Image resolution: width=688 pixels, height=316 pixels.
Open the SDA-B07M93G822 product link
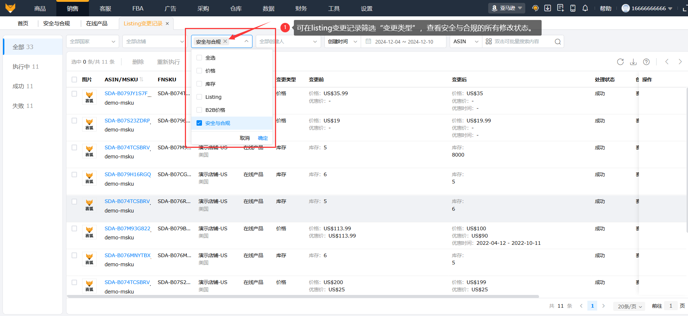(127, 228)
